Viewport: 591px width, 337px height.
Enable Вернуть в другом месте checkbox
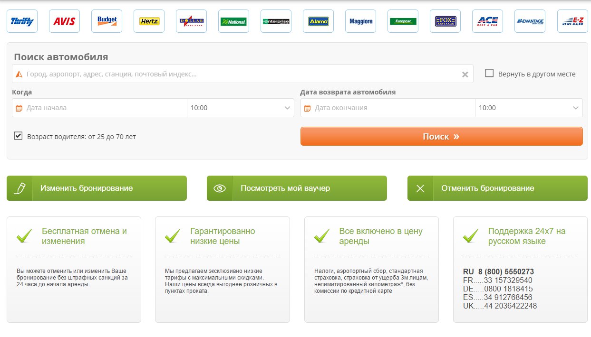pyautogui.click(x=489, y=73)
